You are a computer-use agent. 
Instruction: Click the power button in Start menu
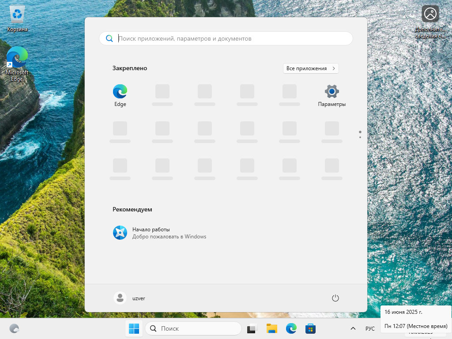(335, 298)
